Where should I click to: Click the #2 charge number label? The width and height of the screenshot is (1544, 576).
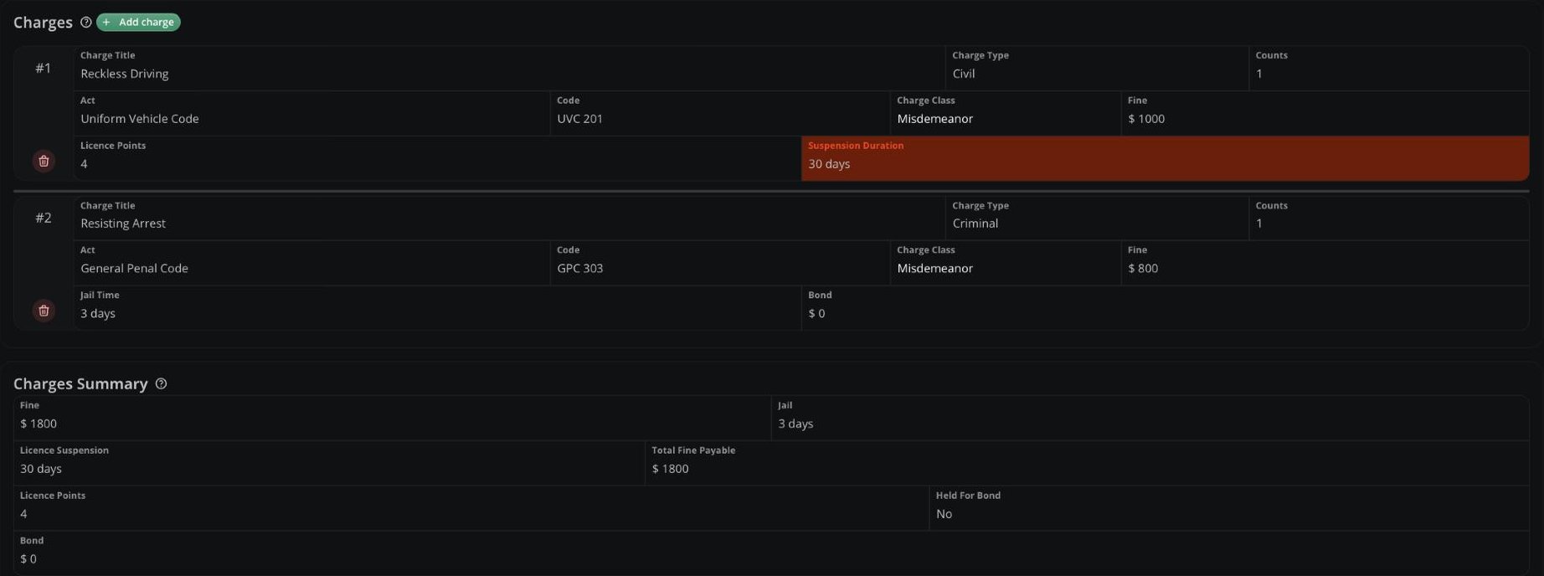pyautogui.click(x=44, y=218)
